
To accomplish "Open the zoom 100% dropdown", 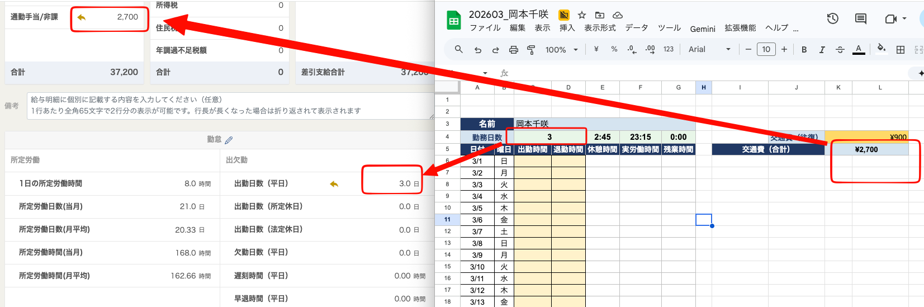I will pos(561,50).
